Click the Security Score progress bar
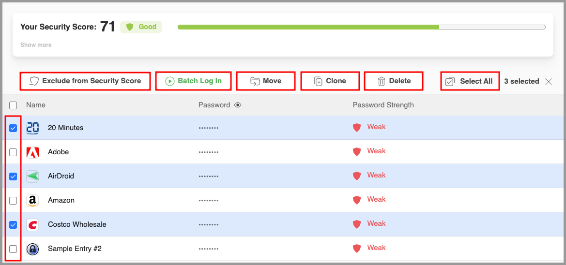566x265 pixels. coord(361,27)
